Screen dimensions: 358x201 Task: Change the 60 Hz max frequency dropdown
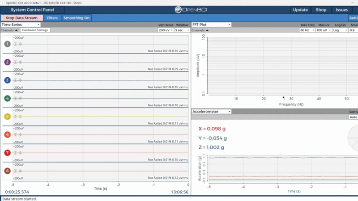(307, 30)
